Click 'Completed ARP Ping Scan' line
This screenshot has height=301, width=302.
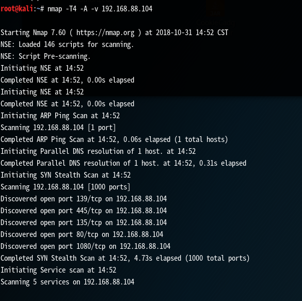click(x=114, y=139)
